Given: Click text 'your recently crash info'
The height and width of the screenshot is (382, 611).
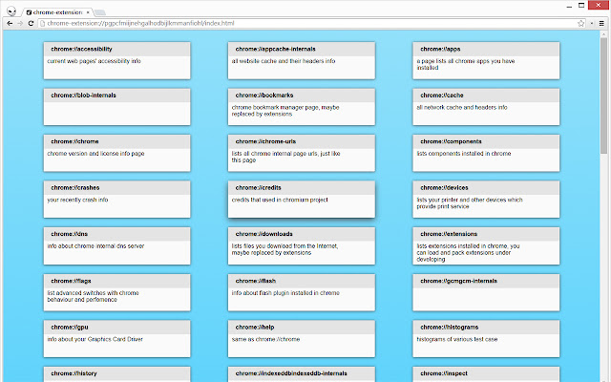Looking at the screenshot, I should (77, 200).
